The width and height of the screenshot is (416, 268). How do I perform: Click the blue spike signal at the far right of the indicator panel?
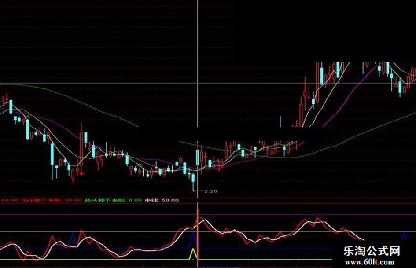404,235
